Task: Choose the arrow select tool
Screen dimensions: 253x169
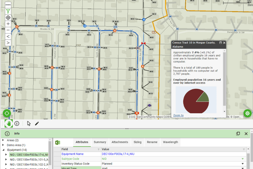Action: [x=29, y=124]
